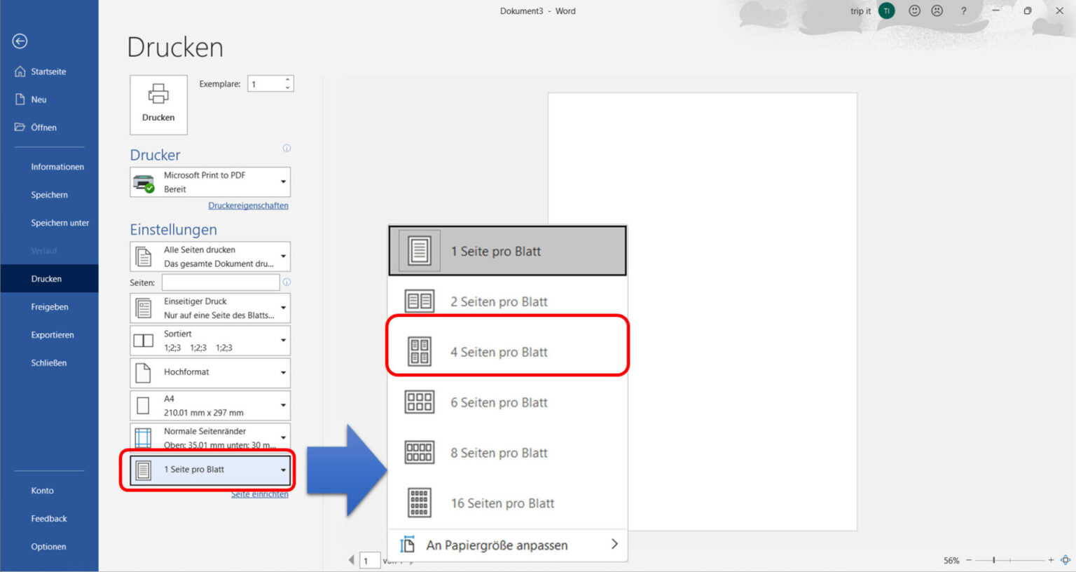Screen dimensions: 1076x572
Task: Open the 1 Seite pro Blatt dropdown
Action: point(210,470)
